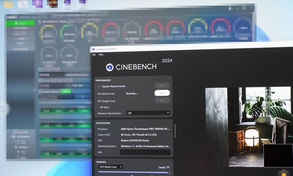Click the "CPU (Single Core)" label
The width and height of the screenshot is (293, 176).
[x=106, y=101]
